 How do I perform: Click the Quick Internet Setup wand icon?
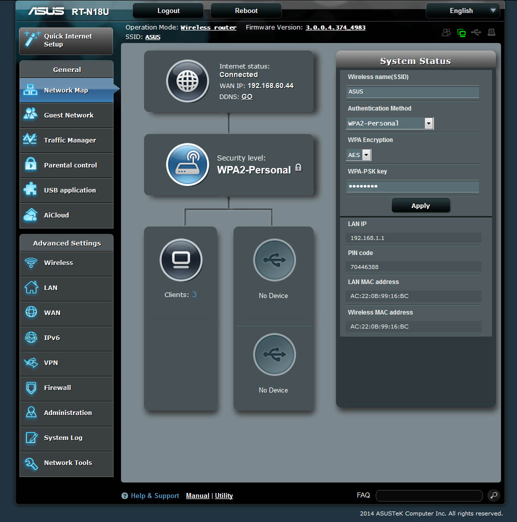click(x=32, y=38)
